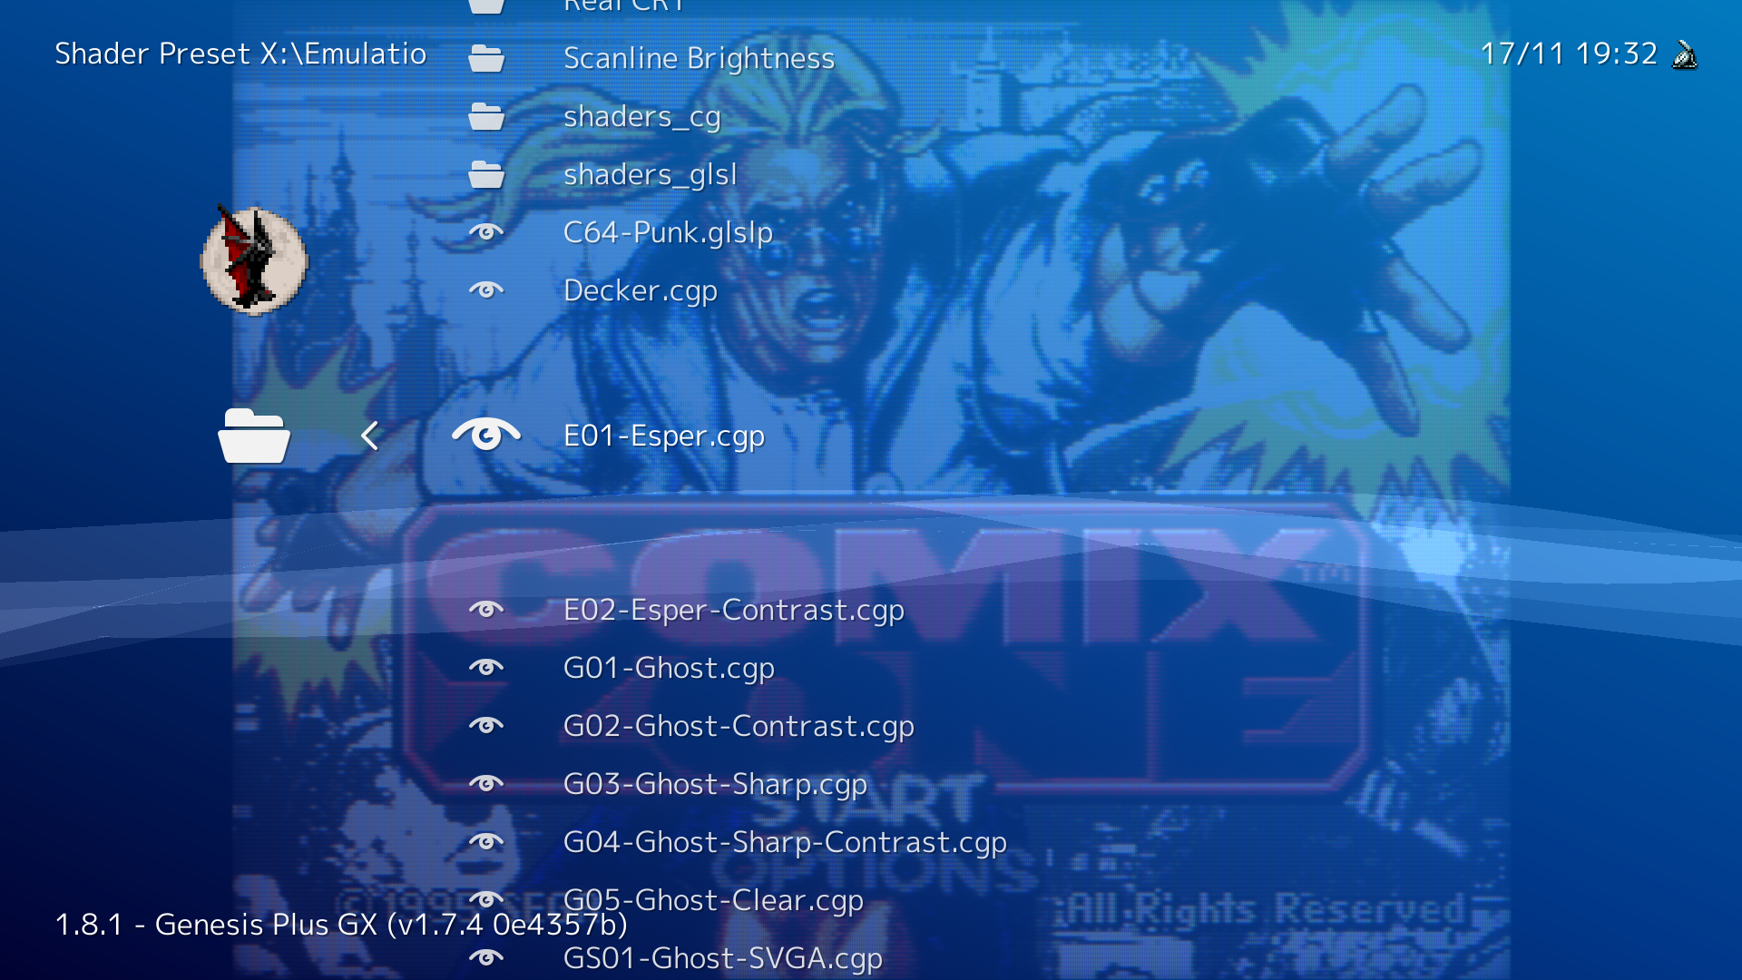Screen dimensions: 1742x980
Task: Select G03-Ghost-Sharp.cgp from the list
Action: coord(715,785)
